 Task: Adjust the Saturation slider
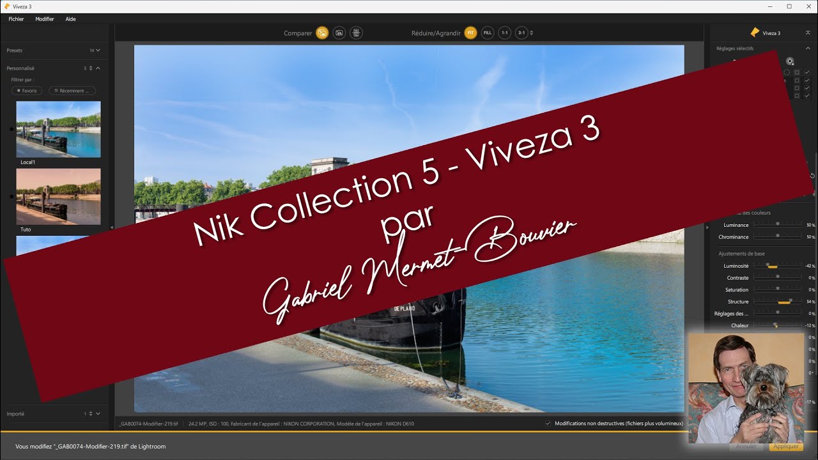pyautogui.click(x=778, y=289)
